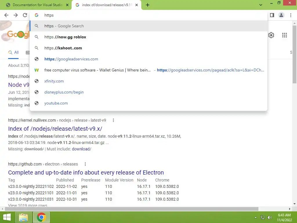Open the Chrome profile avatar

coord(281,15)
